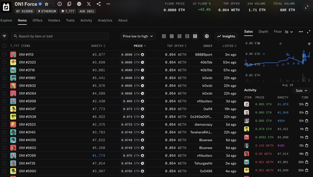Open owner diemocrazy profile
The height and width of the screenshot is (177, 313).
click(x=203, y=125)
